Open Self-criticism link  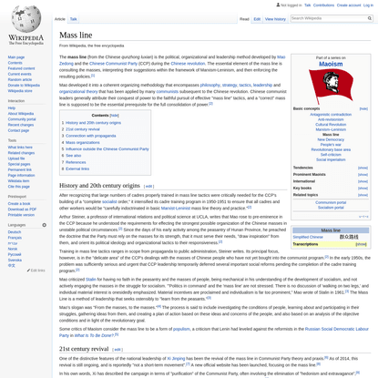pos(331,155)
